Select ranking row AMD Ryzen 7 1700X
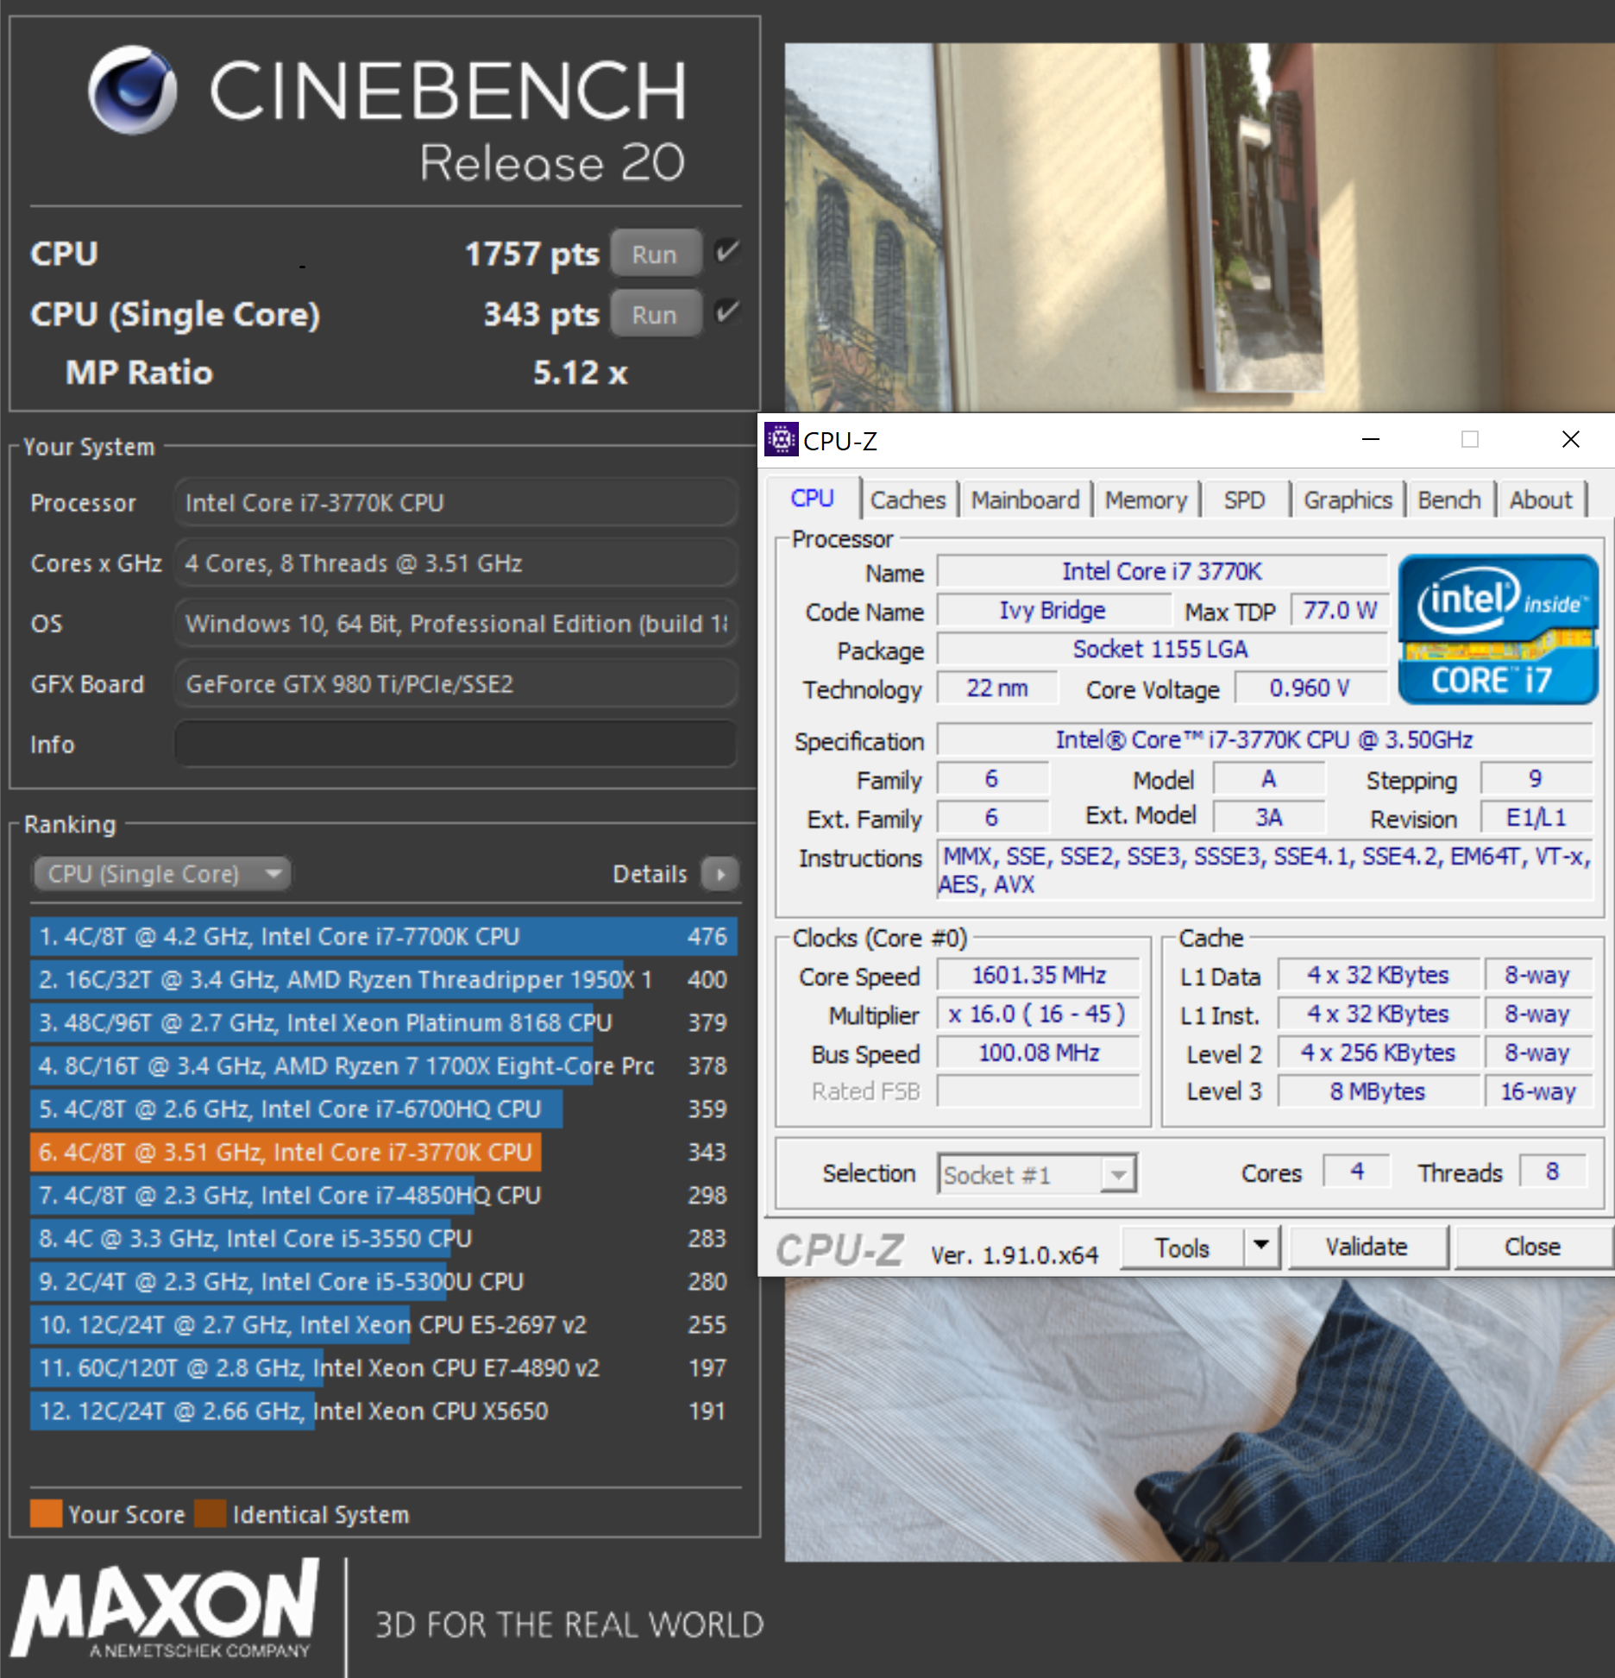 pyautogui.click(x=384, y=1065)
